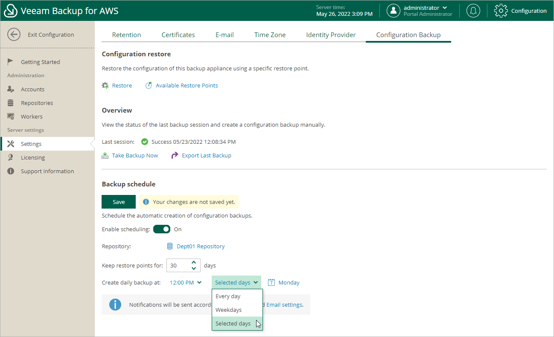
Task: Disable the Enable scheduling toggle
Action: (x=162, y=229)
